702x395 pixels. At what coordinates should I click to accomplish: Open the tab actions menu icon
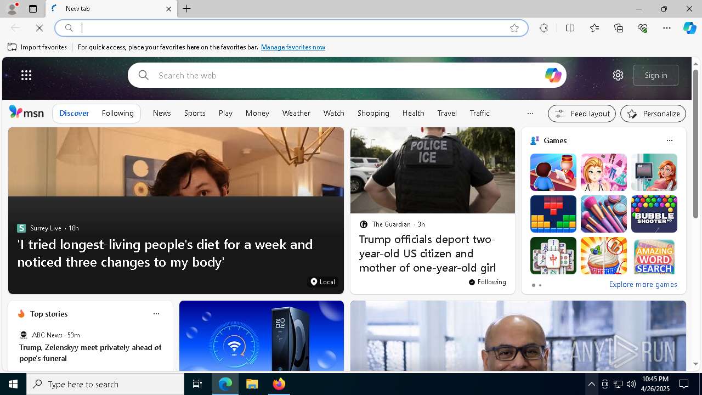33,9
